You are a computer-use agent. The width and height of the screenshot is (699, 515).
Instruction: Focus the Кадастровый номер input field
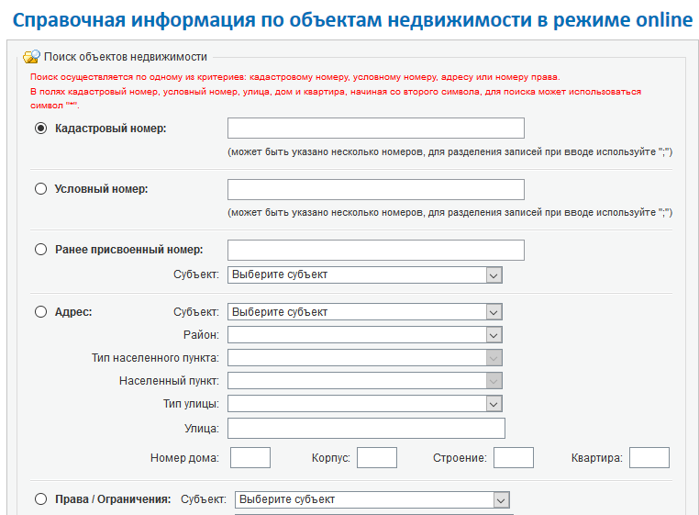click(376, 129)
